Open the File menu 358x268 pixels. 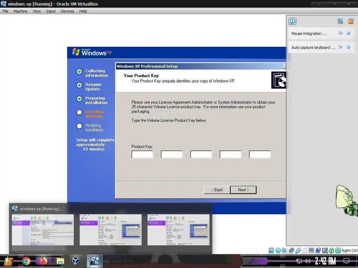5,11
